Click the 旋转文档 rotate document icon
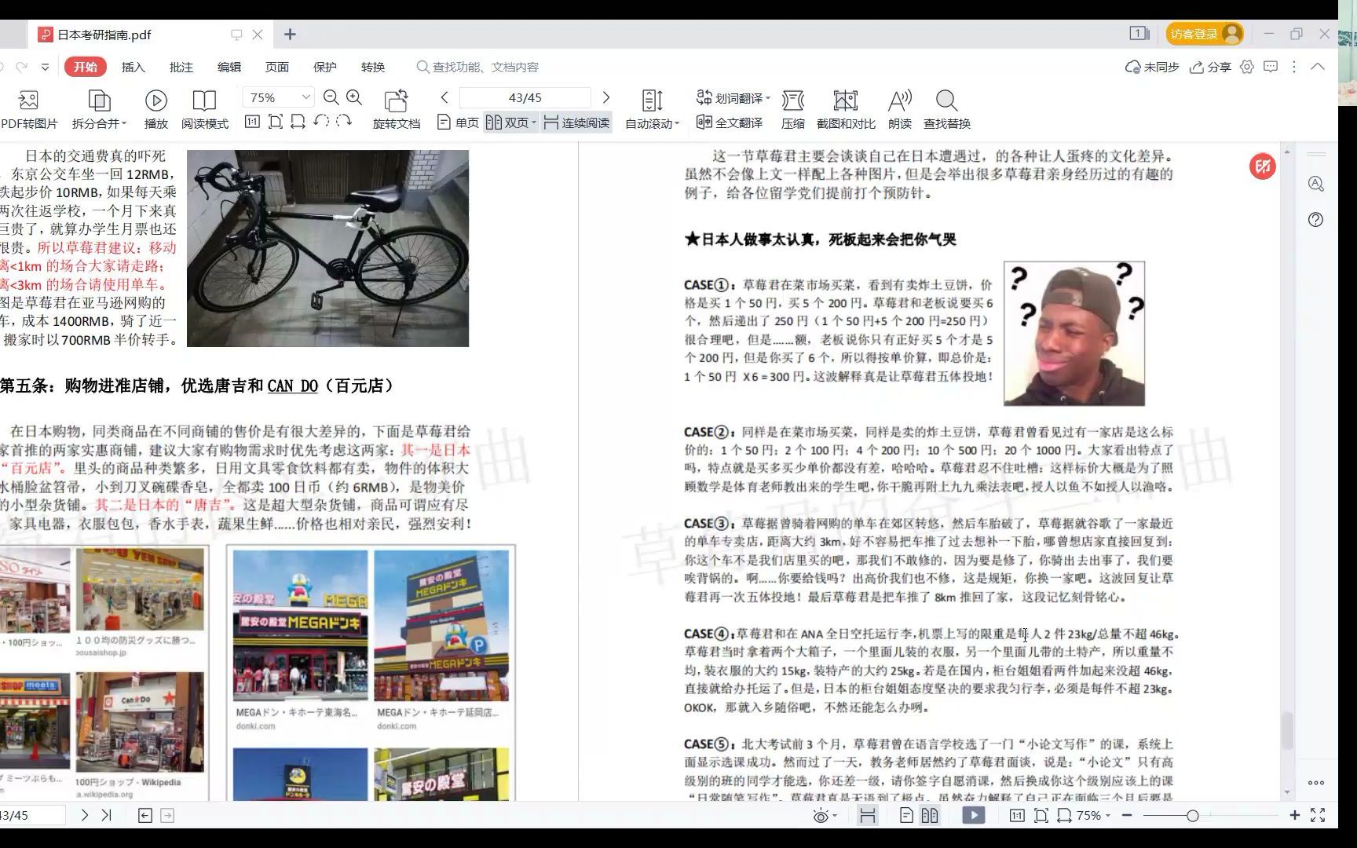Viewport: 1357px width, 848px height. point(397,108)
